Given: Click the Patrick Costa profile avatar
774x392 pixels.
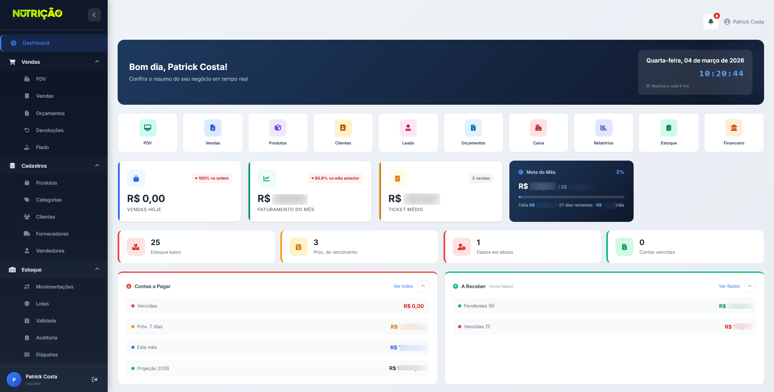Looking at the screenshot, I should pos(727,22).
